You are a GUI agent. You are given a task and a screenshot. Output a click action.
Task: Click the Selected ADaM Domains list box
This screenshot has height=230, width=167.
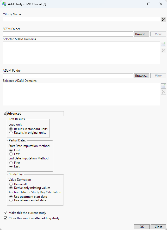tap(81, 94)
